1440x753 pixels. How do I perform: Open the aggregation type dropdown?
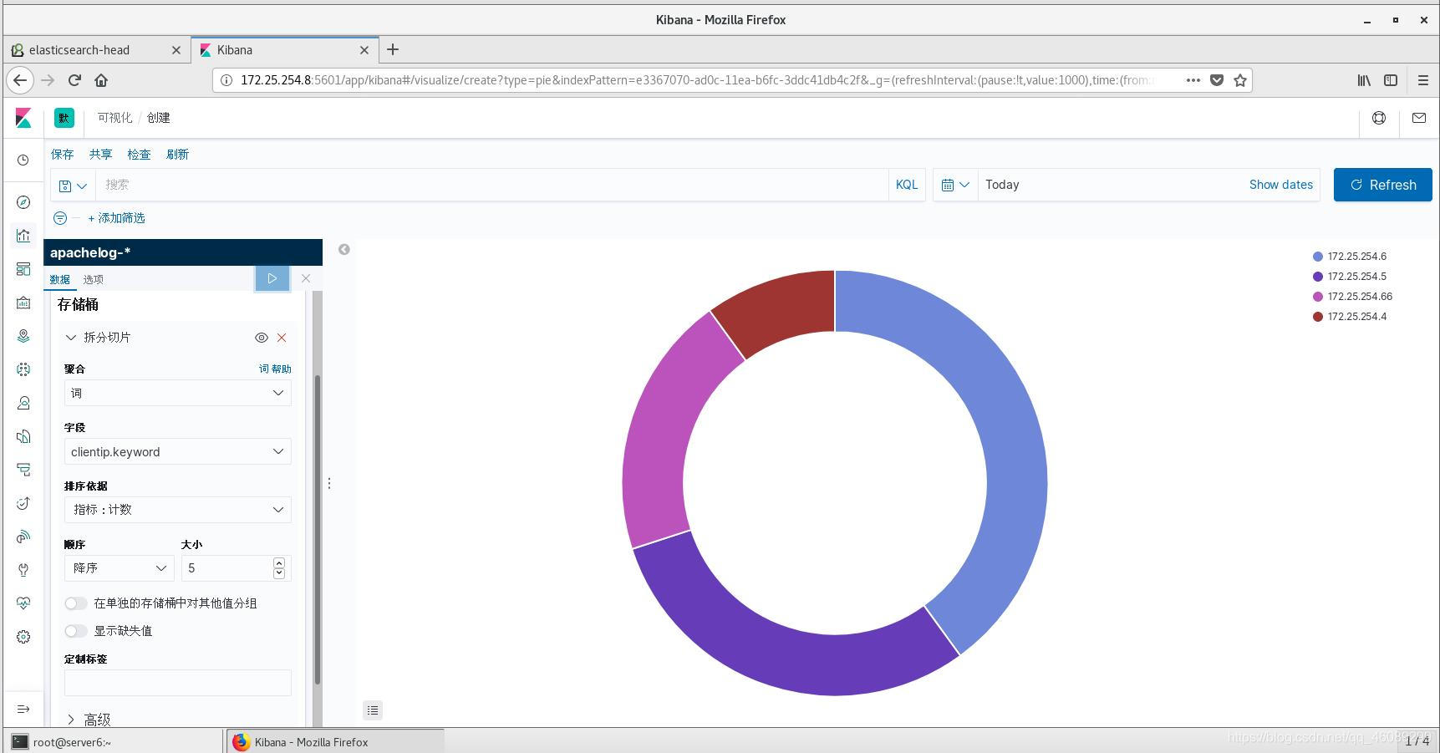[178, 393]
